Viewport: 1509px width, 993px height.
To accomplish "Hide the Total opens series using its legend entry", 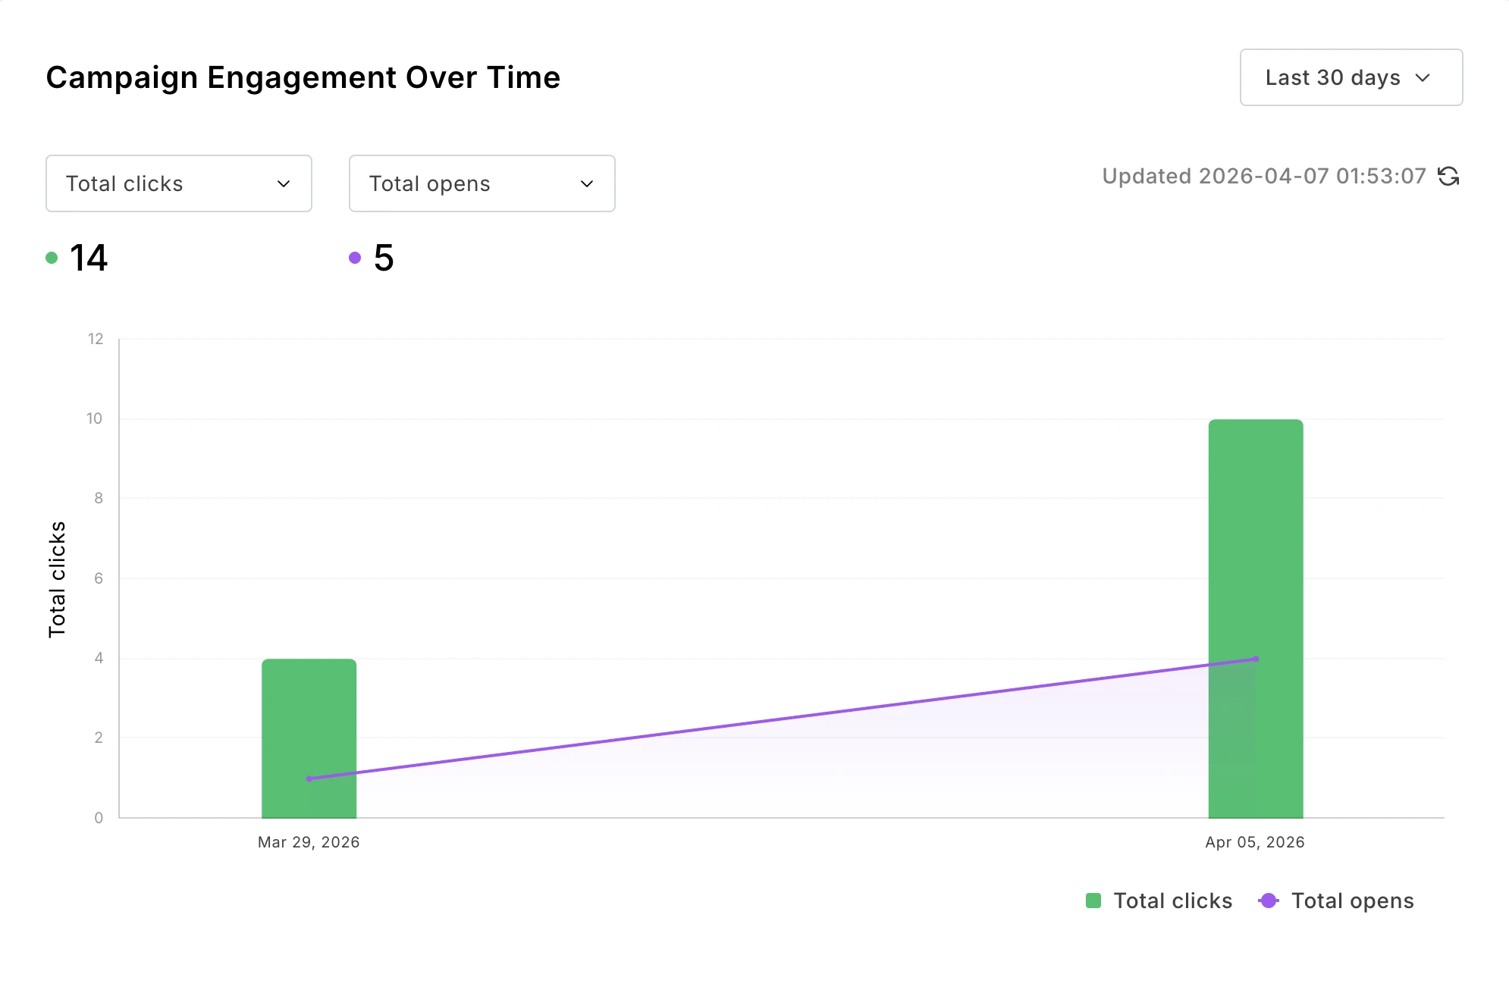I will coord(1353,901).
